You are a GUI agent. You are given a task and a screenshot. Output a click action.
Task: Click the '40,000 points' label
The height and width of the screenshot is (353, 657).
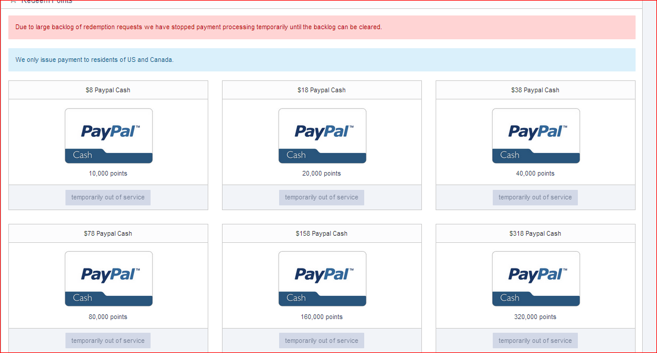coord(535,174)
